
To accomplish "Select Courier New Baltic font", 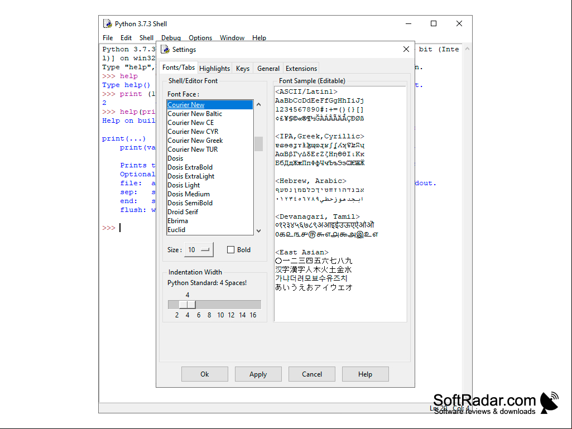I will [210, 114].
